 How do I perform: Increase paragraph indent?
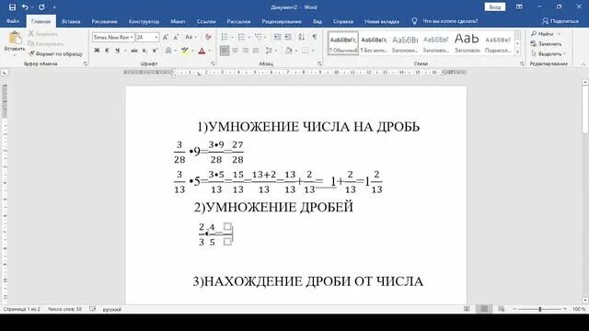point(288,37)
